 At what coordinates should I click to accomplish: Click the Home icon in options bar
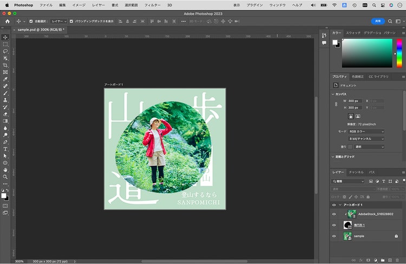point(8,22)
